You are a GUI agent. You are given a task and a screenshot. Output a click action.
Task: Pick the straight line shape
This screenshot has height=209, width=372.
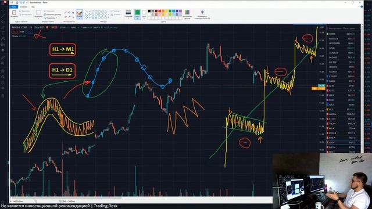point(87,11)
